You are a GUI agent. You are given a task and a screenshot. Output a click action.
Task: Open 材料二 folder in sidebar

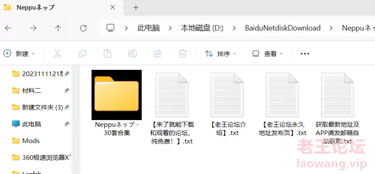point(26,91)
